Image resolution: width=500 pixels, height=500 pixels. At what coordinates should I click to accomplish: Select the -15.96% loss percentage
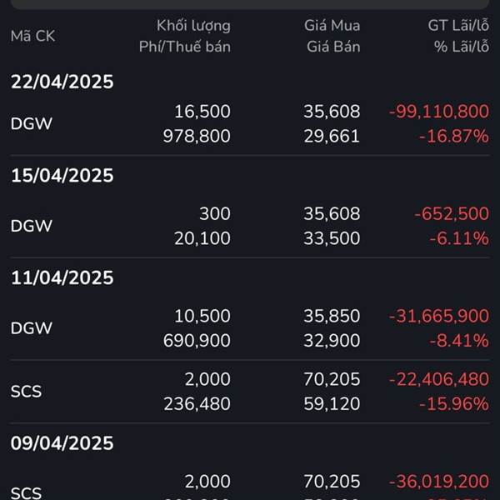click(456, 404)
